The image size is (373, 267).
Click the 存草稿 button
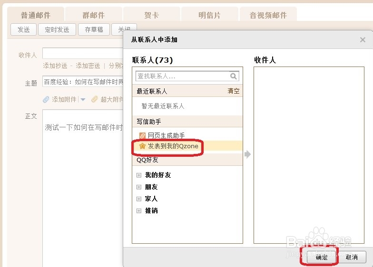[94, 29]
